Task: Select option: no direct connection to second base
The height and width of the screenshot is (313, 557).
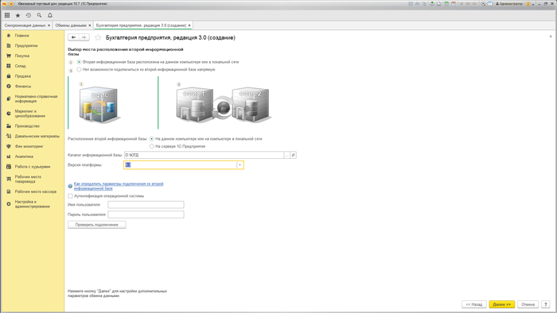Action: (79, 69)
